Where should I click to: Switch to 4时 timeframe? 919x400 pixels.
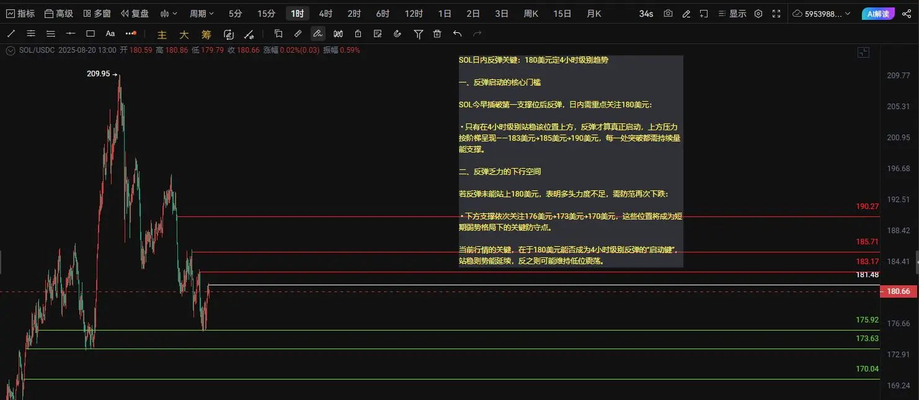(x=326, y=13)
